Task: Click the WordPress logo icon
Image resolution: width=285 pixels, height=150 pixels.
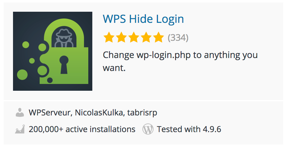Action: pyautogui.click(x=148, y=129)
